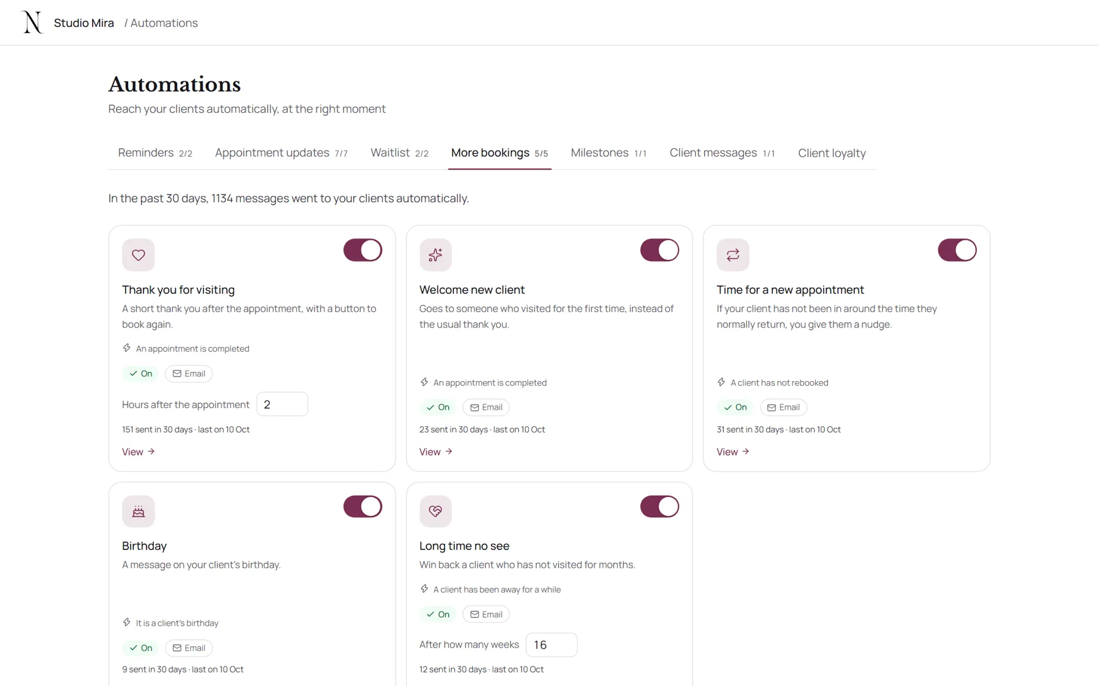Select the Waitlist tab
The height and width of the screenshot is (686, 1099).
(399, 153)
